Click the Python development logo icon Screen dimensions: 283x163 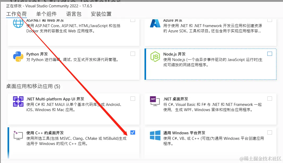[18, 57]
